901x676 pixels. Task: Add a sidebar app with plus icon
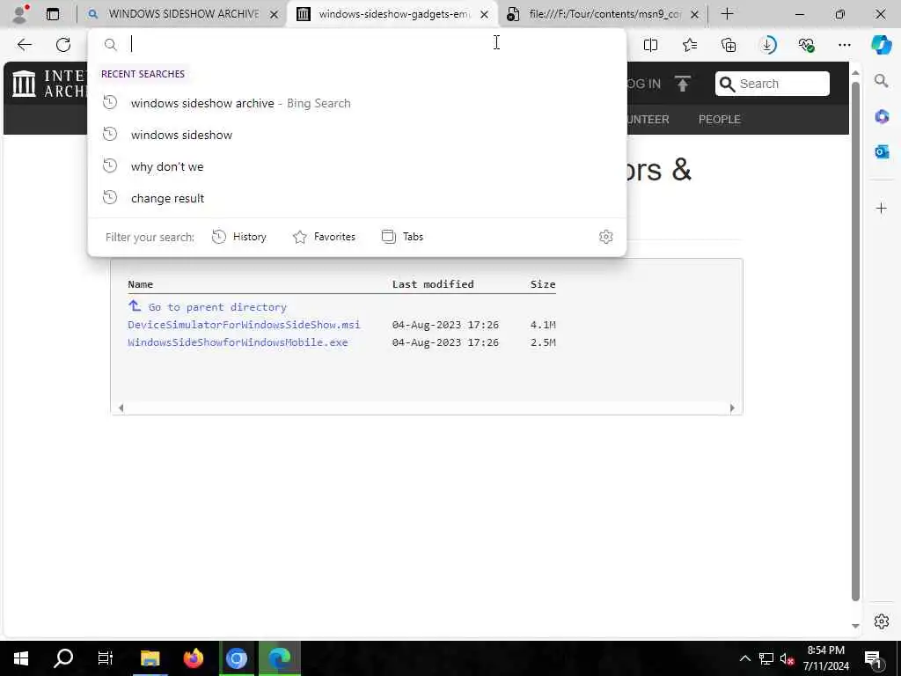tap(882, 208)
